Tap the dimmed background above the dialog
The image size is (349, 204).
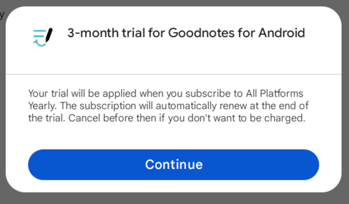coord(173,3)
